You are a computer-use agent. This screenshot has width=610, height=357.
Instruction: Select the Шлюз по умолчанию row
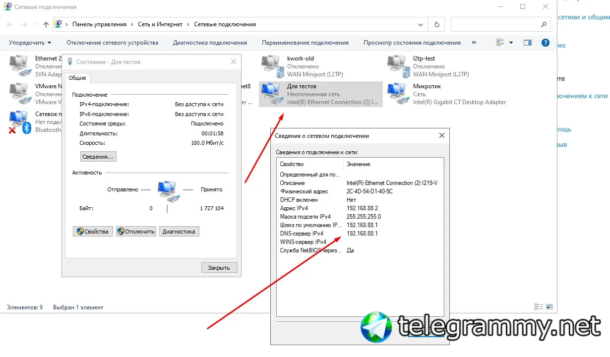(x=360, y=225)
